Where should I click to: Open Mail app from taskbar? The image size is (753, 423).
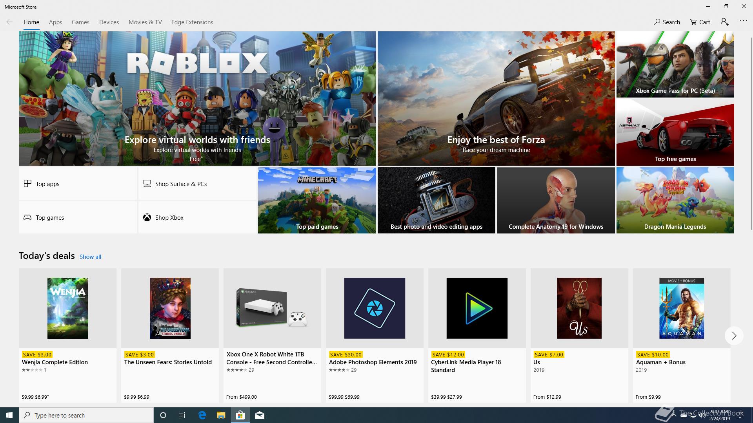pyautogui.click(x=260, y=415)
